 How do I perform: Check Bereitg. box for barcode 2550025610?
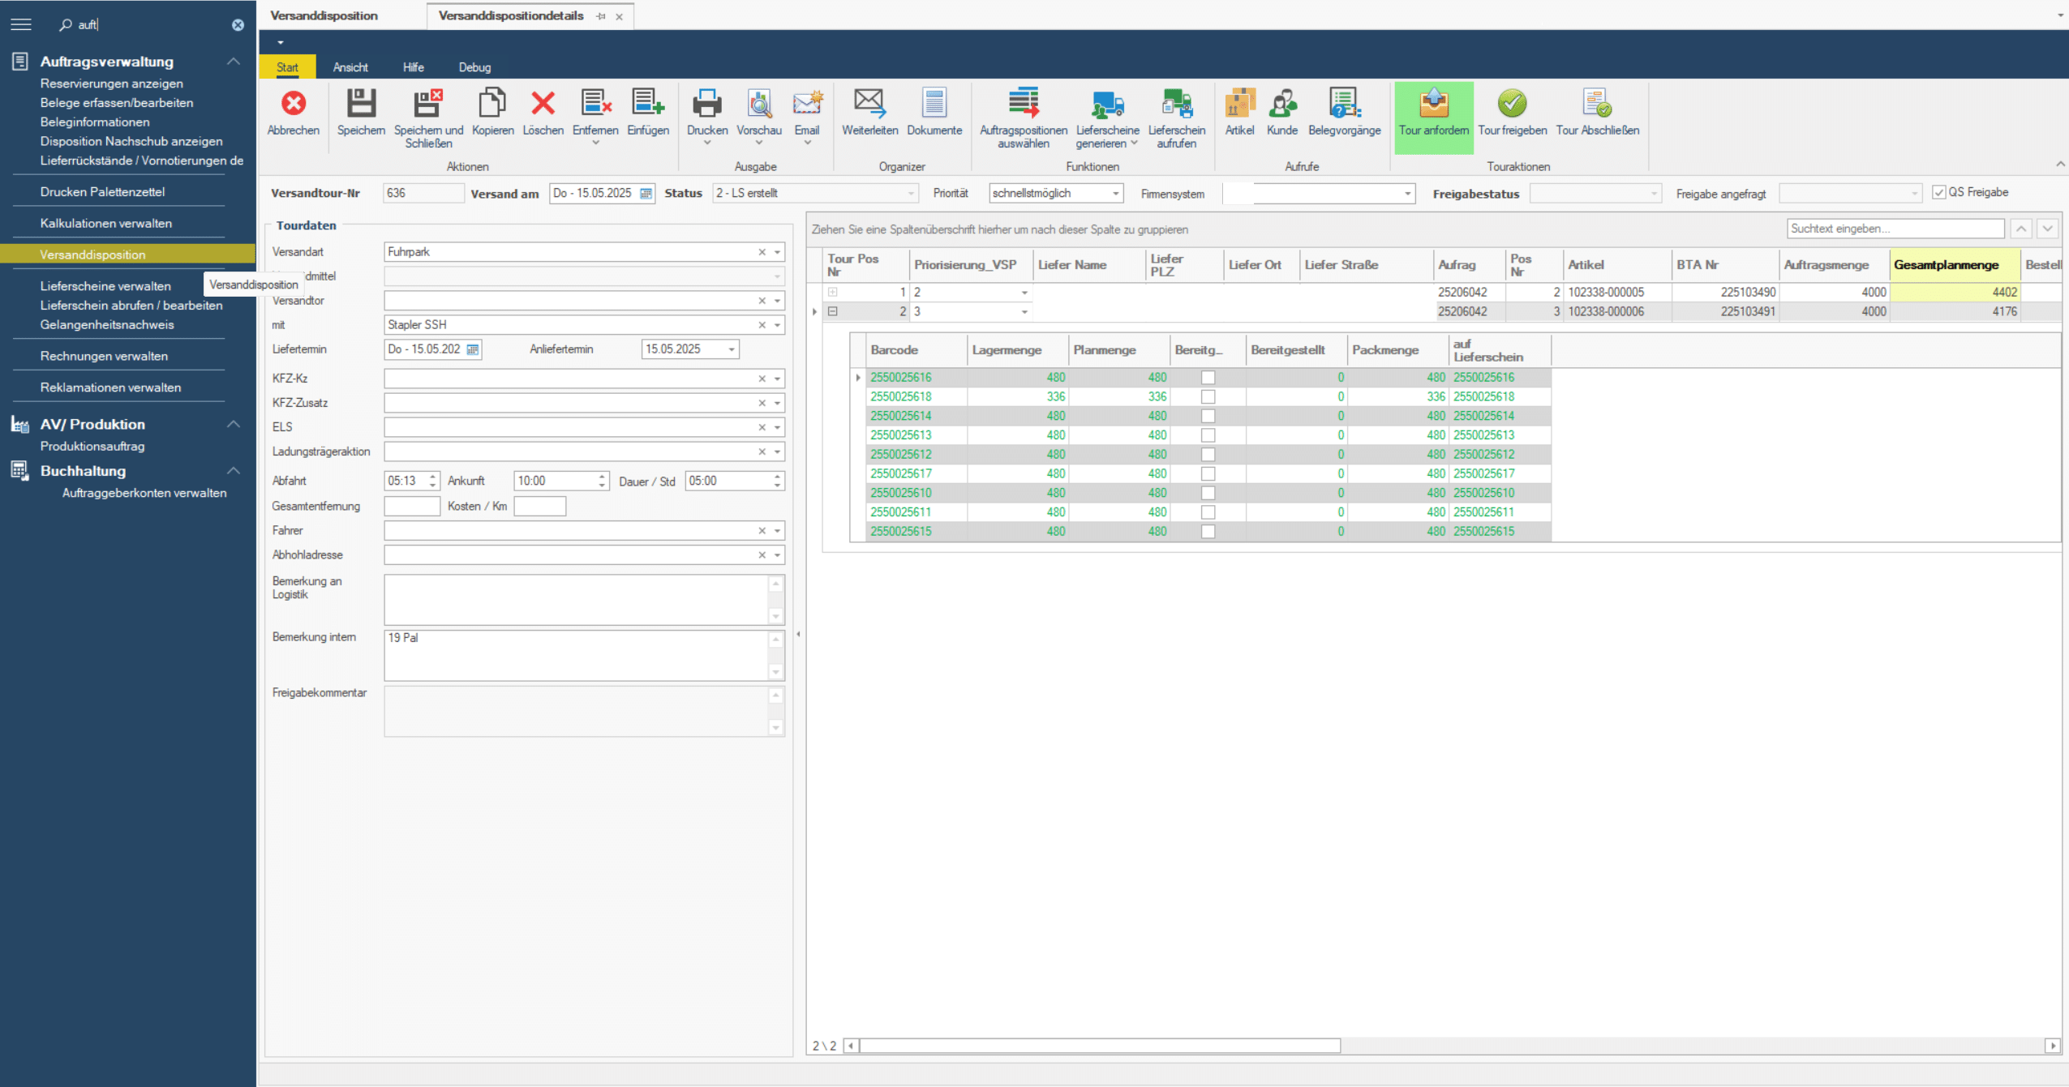[1208, 493]
